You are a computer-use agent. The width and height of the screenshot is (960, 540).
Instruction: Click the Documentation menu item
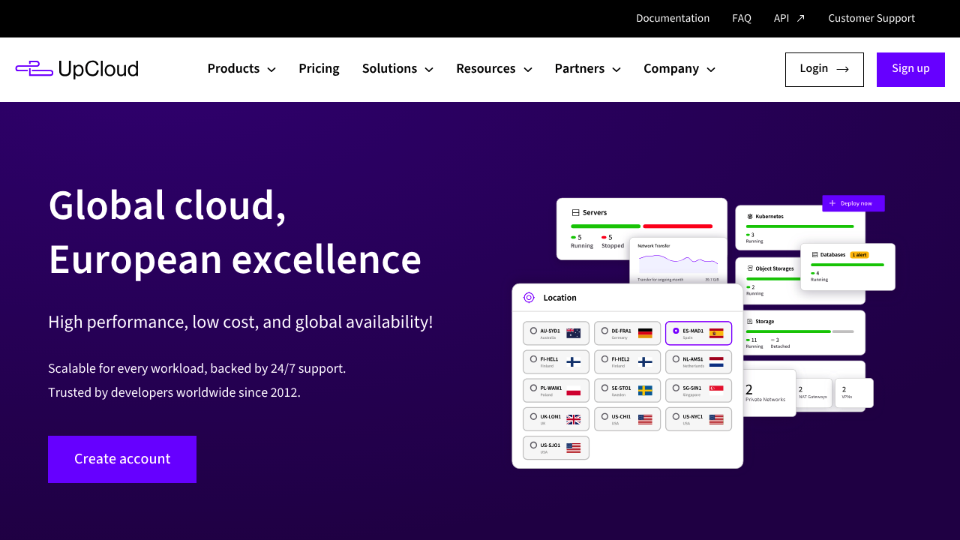[x=673, y=18]
